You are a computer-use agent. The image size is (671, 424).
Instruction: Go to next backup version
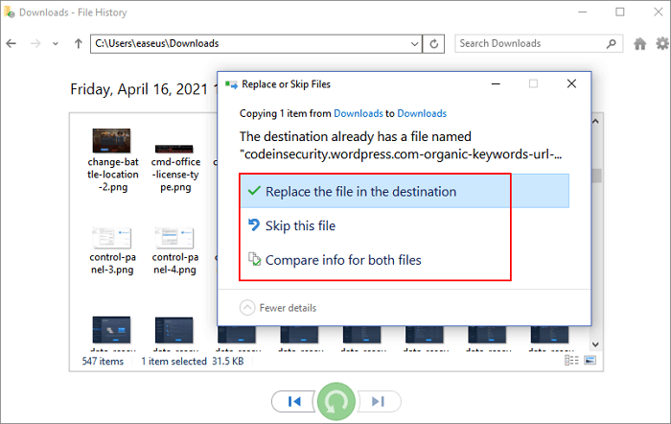379,401
